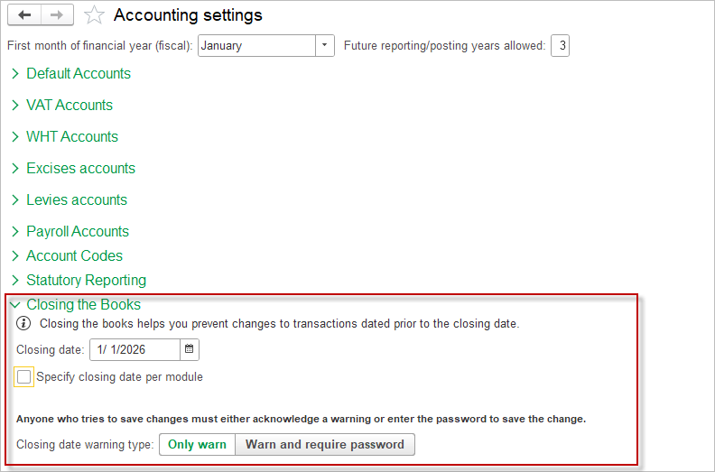Screen dimensions: 715x472
Task: Click the back navigation arrow
Action: coord(24,14)
